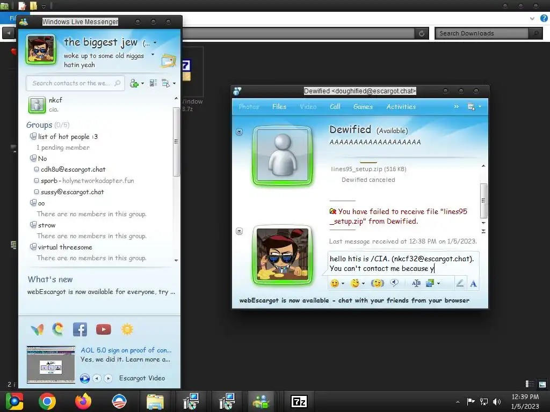Open the AOL video thumbnail
The height and width of the screenshot is (412, 550).
pos(51,365)
